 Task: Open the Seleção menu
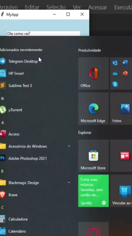pos(56,7)
